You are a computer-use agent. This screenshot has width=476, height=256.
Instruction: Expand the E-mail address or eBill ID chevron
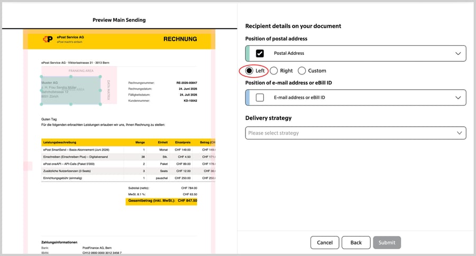pos(458,98)
